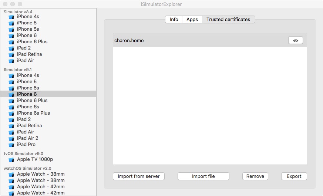Viewport: 323px width, 196px height.
Task: Click the device icon next to iPhone 6s Plus
Action: pos(11,114)
